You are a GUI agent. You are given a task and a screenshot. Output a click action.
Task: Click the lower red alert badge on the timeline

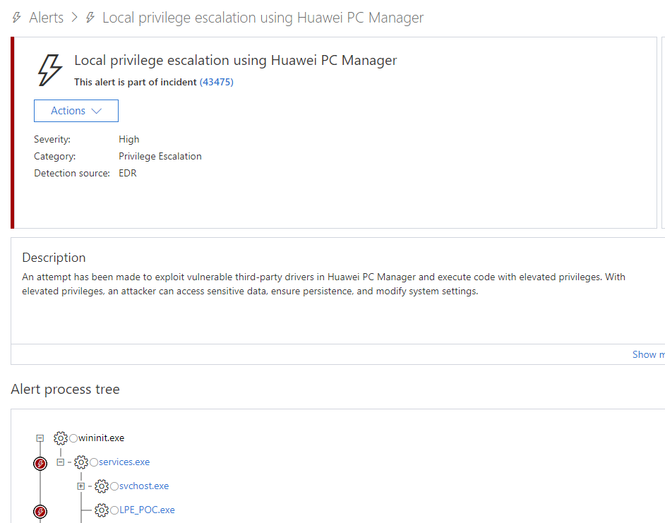point(40,512)
